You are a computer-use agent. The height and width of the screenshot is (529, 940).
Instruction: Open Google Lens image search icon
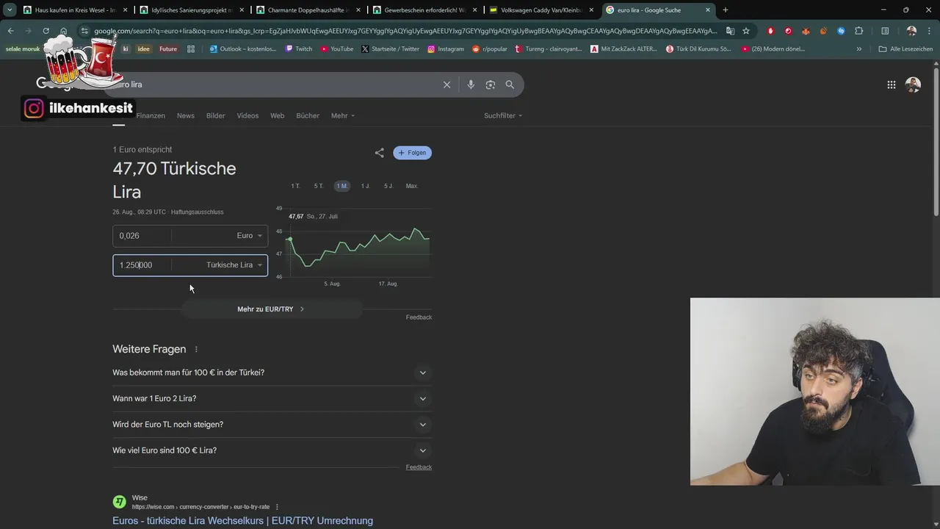pos(491,84)
